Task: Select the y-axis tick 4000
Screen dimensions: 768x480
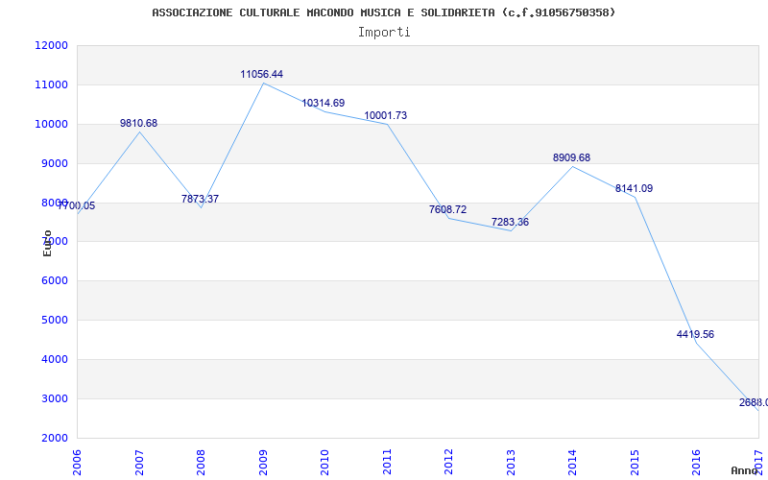Action: coord(54,359)
